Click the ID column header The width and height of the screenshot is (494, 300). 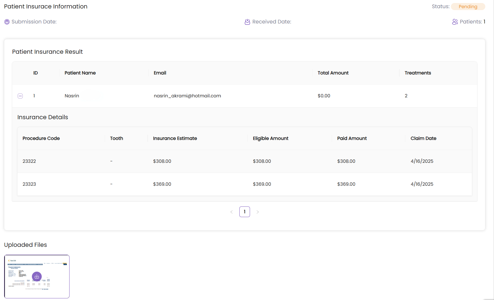[35, 73]
